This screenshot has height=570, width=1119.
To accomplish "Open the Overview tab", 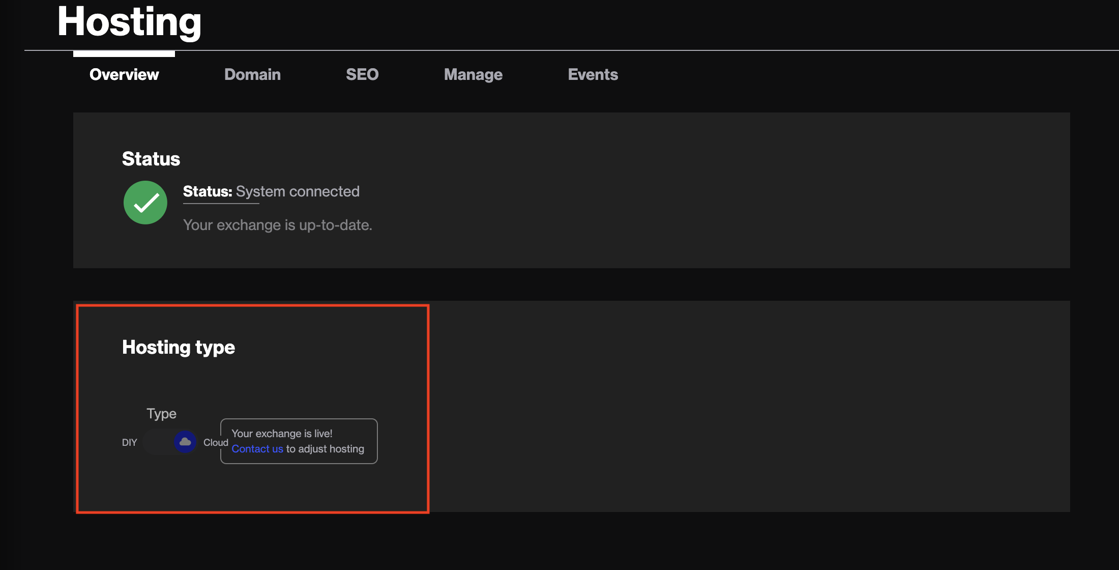I will pyautogui.click(x=124, y=74).
